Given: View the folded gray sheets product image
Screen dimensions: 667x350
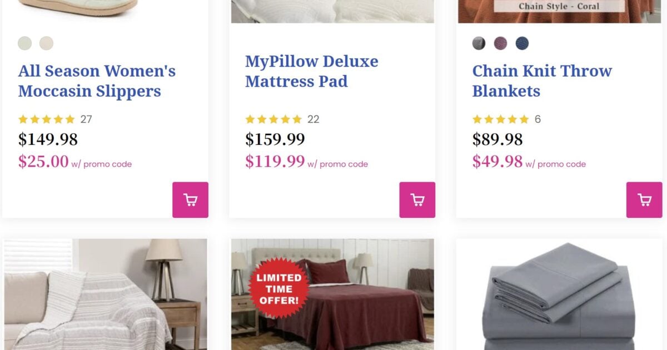Looking at the screenshot, I should [x=559, y=294].
